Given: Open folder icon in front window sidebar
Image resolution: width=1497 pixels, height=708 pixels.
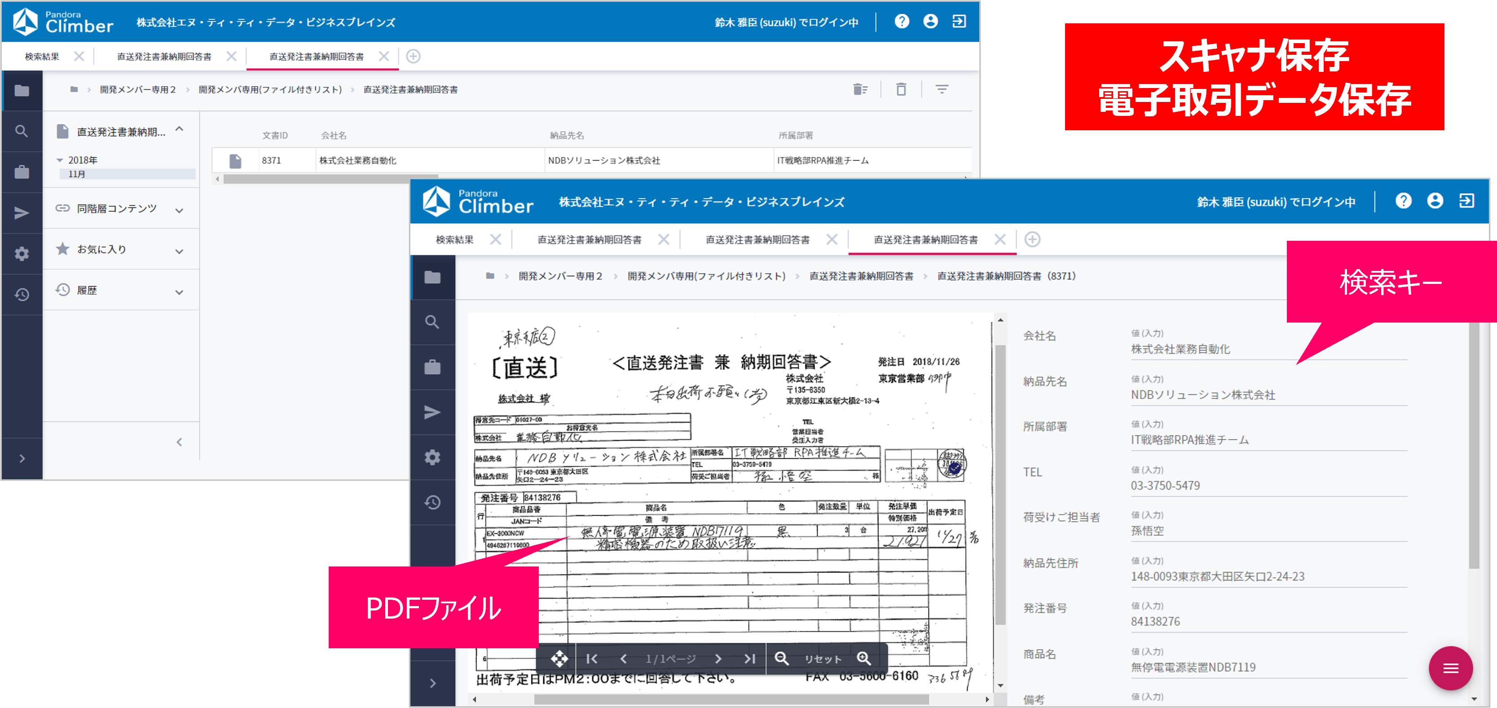Looking at the screenshot, I should coord(432,277).
